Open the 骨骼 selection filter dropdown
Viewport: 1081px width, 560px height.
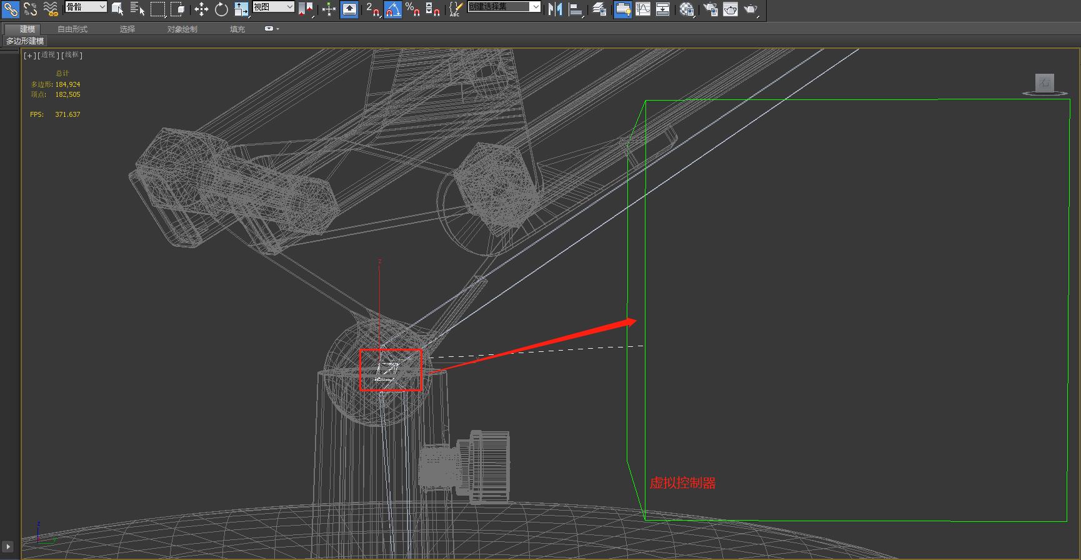coord(86,7)
